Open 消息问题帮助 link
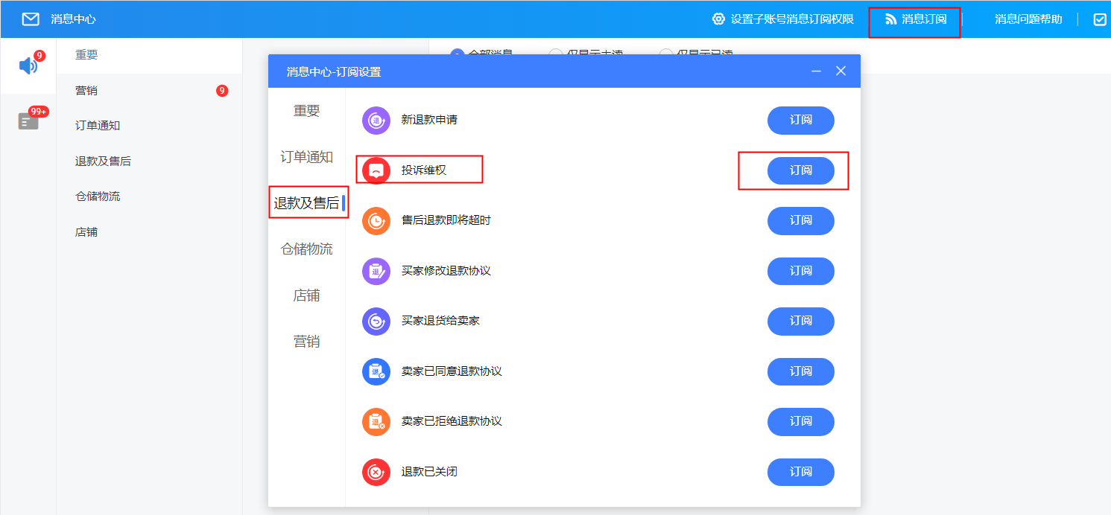1111x515 pixels. (x=1028, y=19)
